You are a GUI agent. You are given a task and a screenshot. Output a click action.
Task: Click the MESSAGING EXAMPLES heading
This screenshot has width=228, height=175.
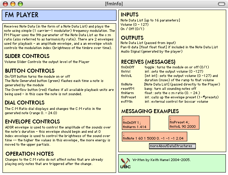click(150, 111)
